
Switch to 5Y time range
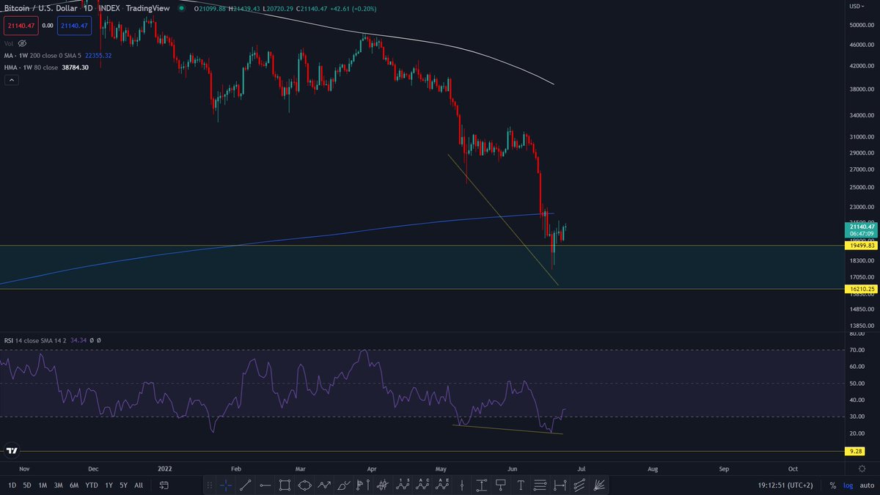coord(123,485)
